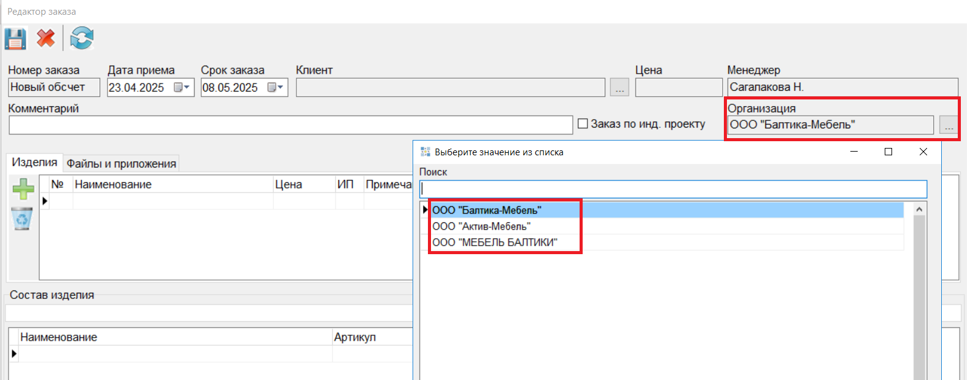The image size is (967, 380).
Task: Select ООО "Балтика-Мебель" in the list
Action: pyautogui.click(x=486, y=211)
